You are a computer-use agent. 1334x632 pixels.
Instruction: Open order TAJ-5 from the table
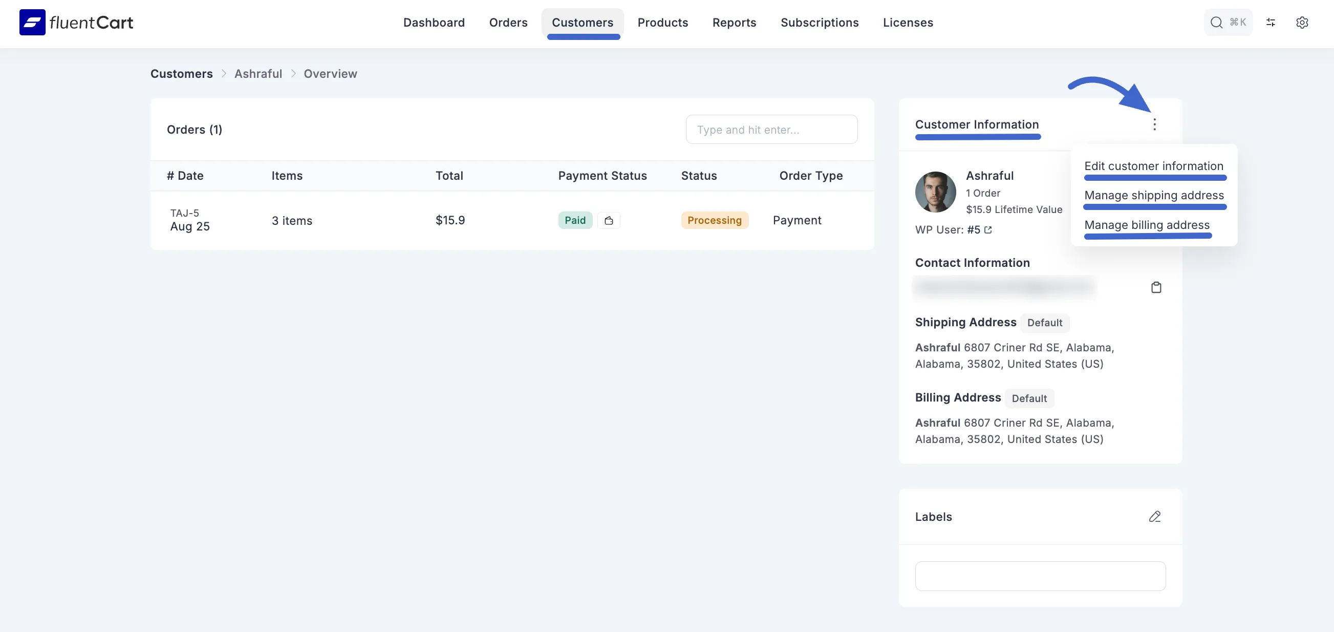184,213
